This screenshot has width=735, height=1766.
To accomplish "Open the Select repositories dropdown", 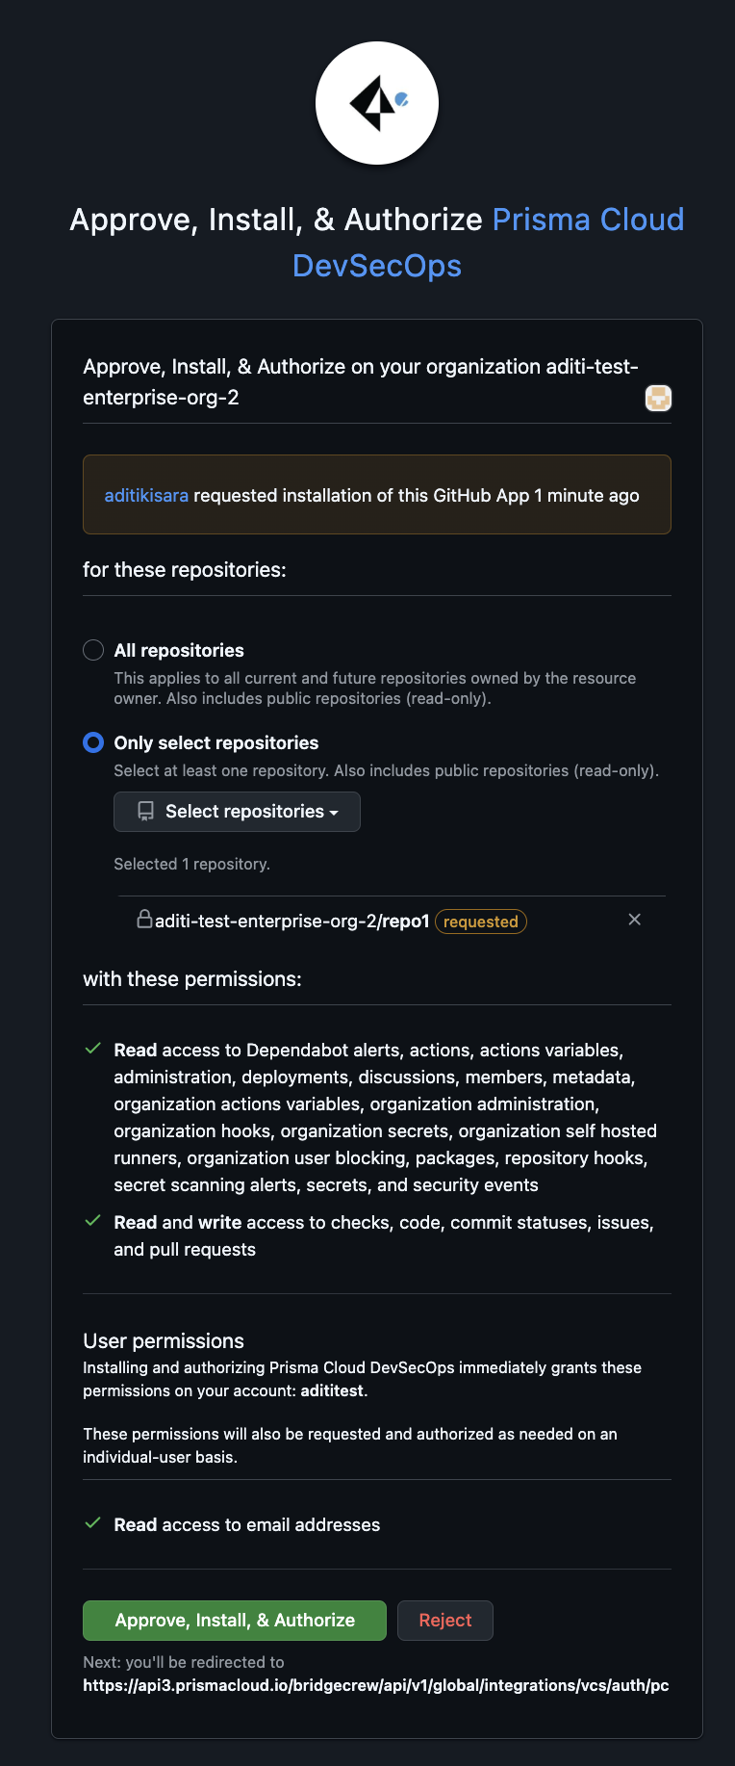I will click(x=237, y=812).
